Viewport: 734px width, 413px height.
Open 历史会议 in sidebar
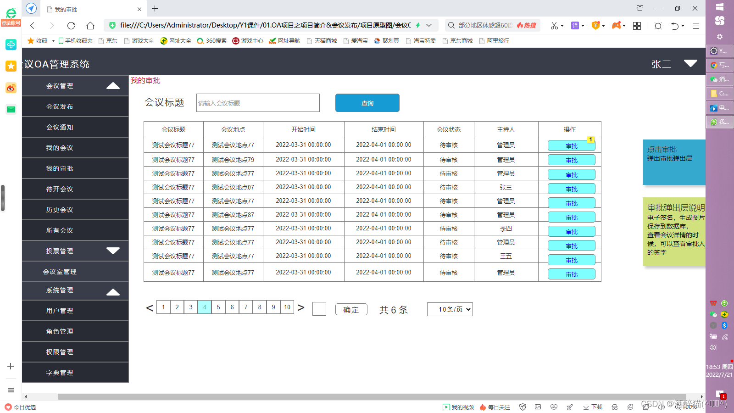pos(75,210)
